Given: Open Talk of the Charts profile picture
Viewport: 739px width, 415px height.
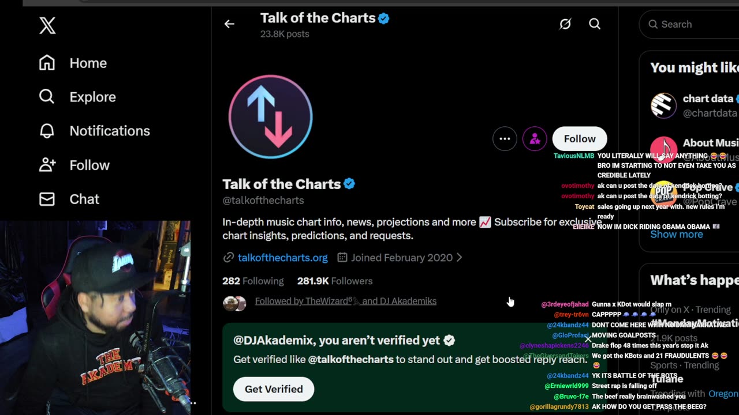Looking at the screenshot, I should (x=271, y=116).
